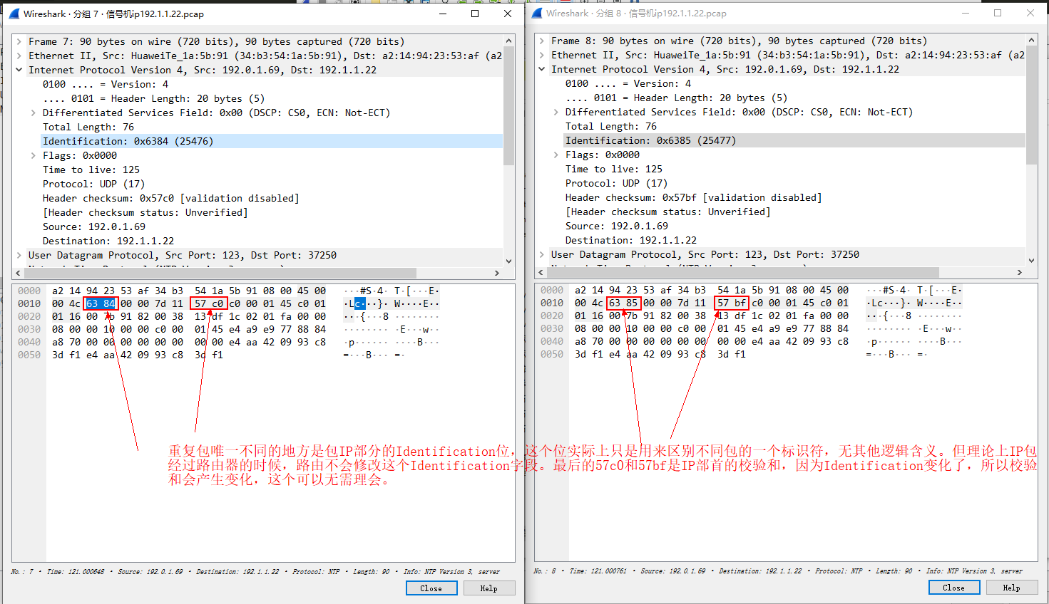
Task: Select Protocol UDP (17) in right window
Action: click(616, 183)
